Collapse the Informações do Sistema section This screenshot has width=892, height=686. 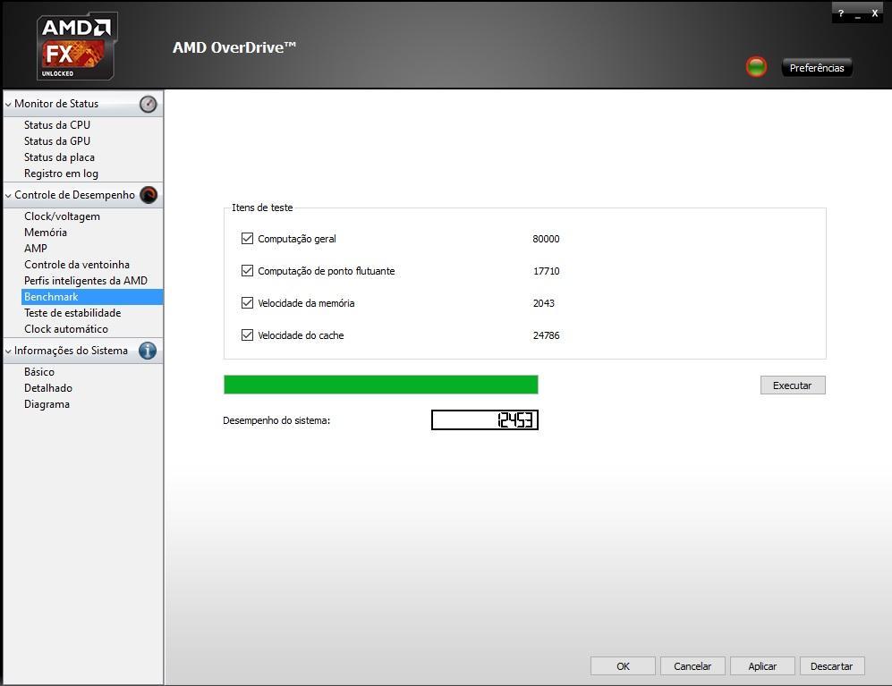(x=8, y=351)
